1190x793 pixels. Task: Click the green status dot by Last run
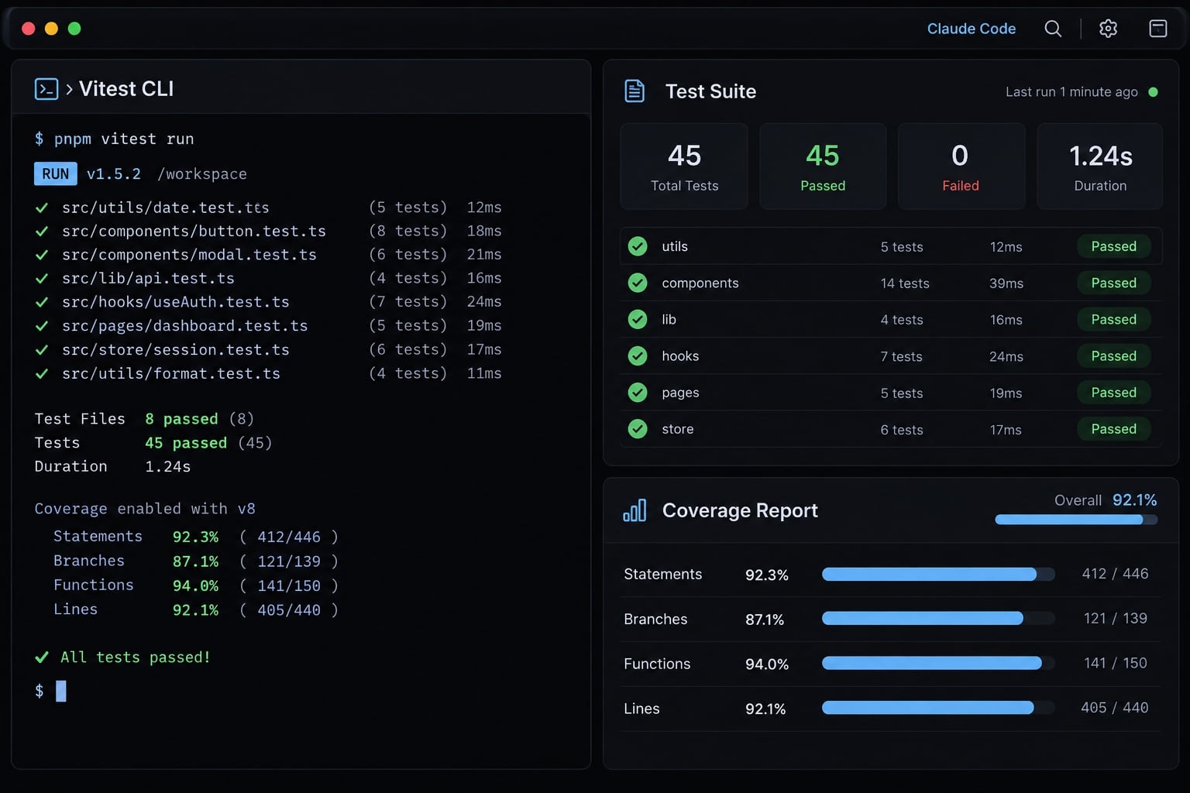coord(1153,92)
